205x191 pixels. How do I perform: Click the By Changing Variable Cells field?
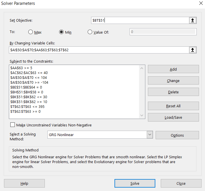coord(99,50)
